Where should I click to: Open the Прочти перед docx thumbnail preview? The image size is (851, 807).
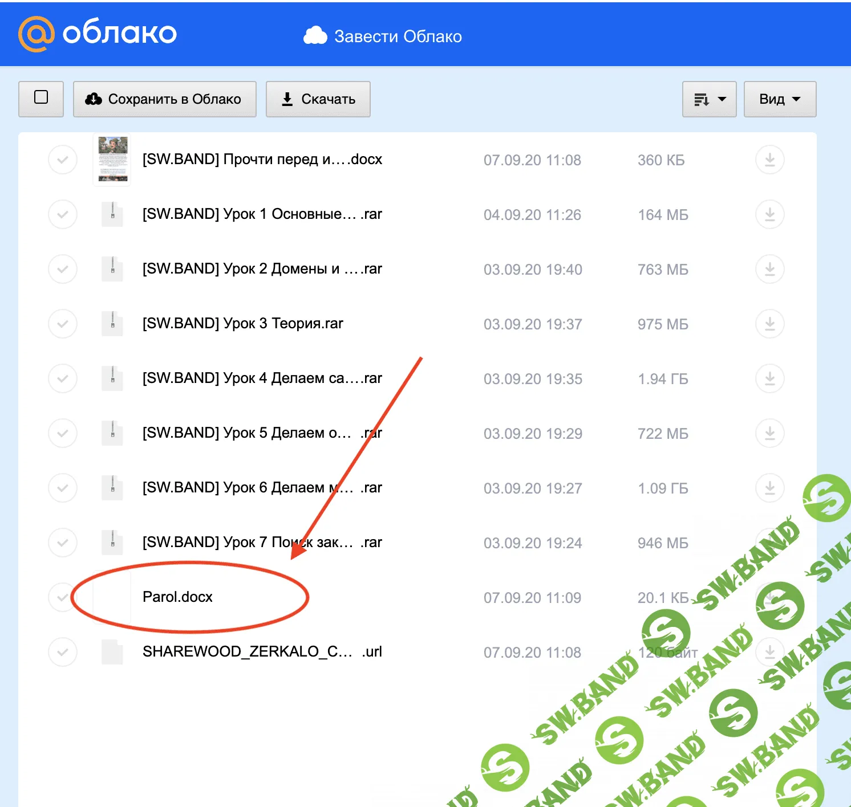[112, 160]
